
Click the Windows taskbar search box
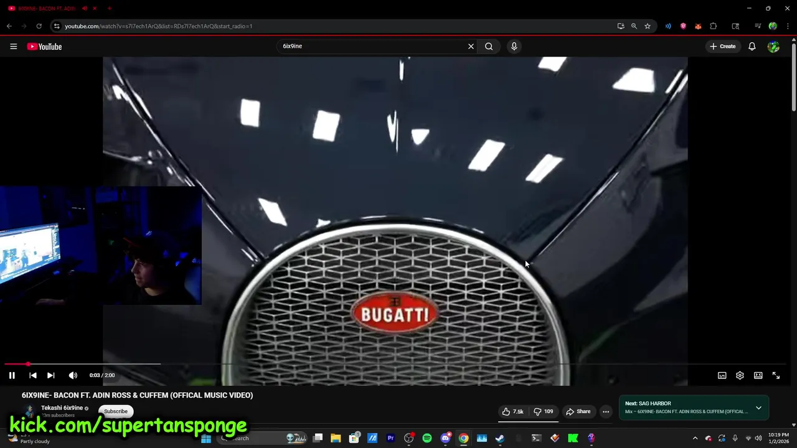pos(262,438)
